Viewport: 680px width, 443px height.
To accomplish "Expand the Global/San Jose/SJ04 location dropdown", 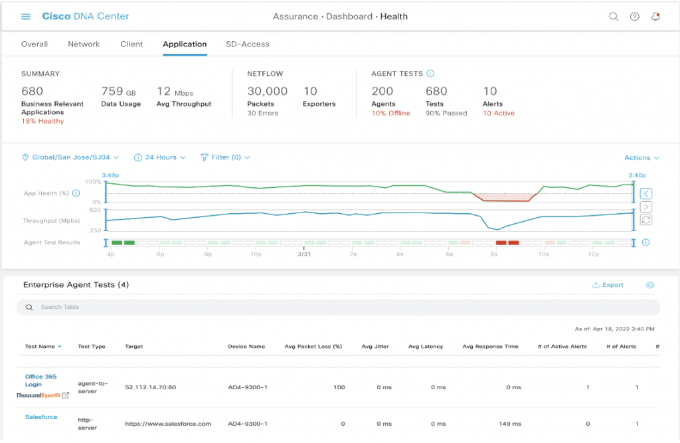I will pos(70,157).
